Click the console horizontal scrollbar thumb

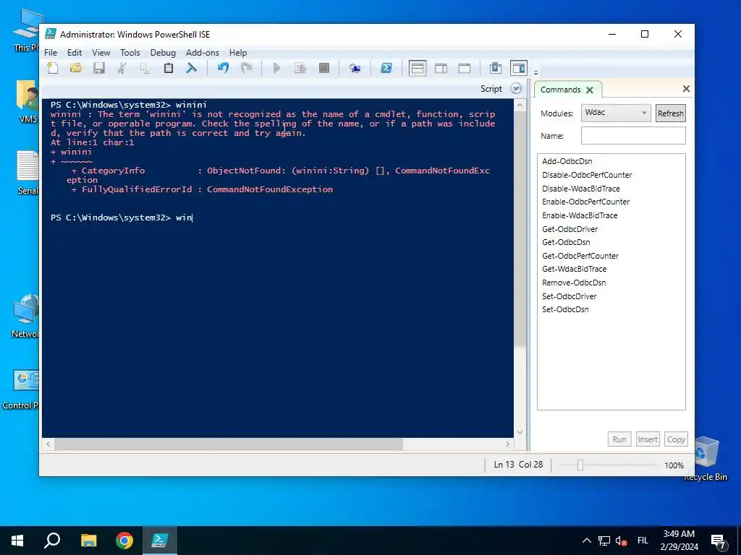229,444
